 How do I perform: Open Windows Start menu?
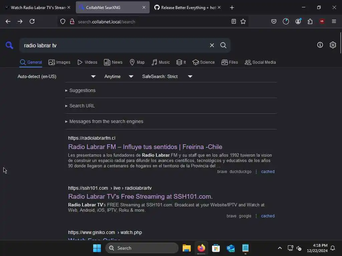(97, 248)
